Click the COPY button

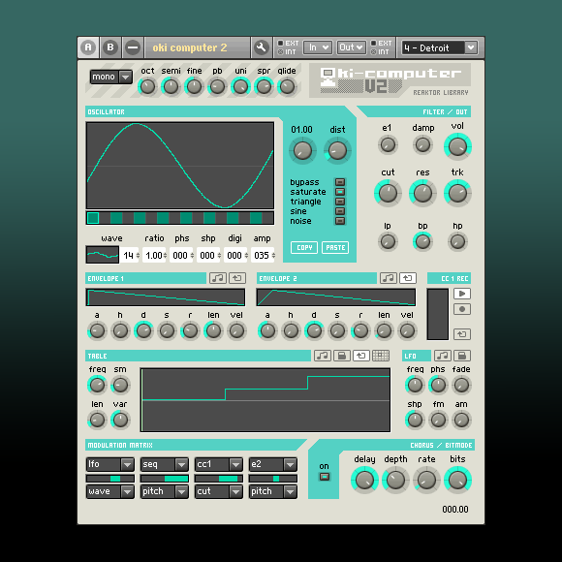304,247
